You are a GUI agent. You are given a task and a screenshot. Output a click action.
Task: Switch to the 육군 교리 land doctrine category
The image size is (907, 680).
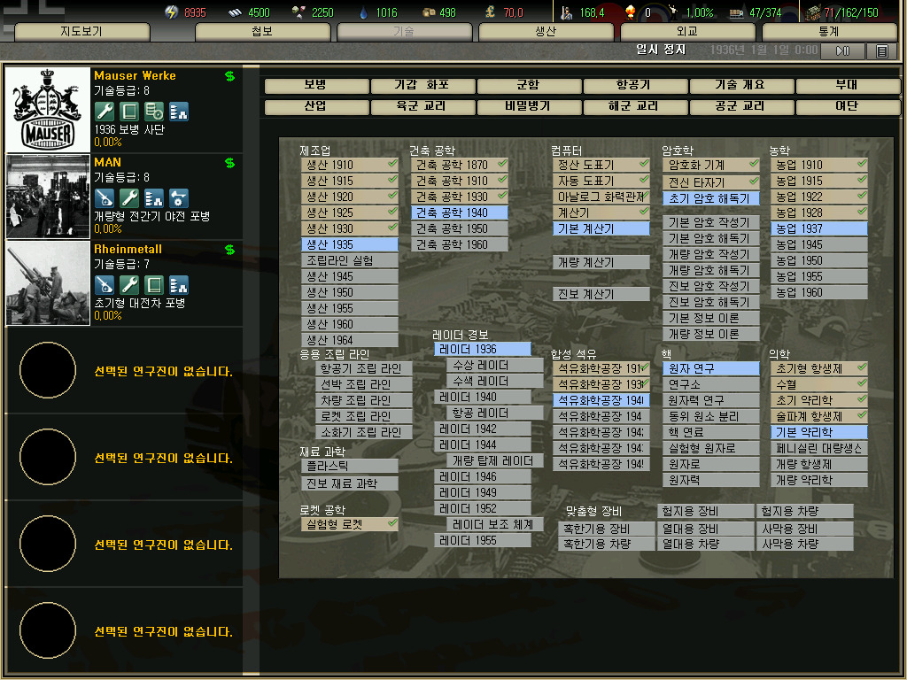pyautogui.click(x=422, y=107)
